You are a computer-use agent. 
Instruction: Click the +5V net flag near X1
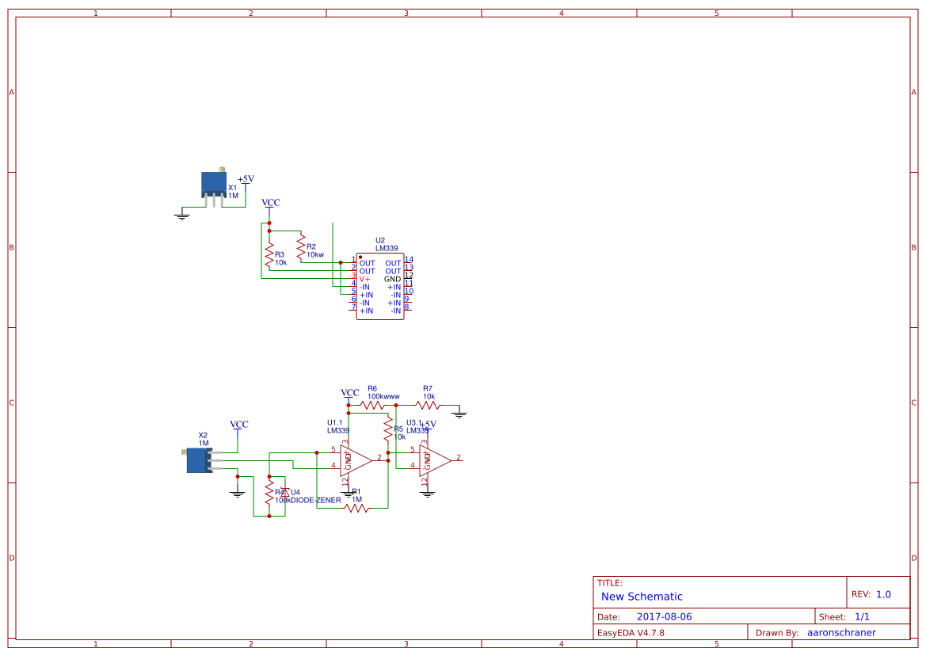pyautogui.click(x=244, y=180)
